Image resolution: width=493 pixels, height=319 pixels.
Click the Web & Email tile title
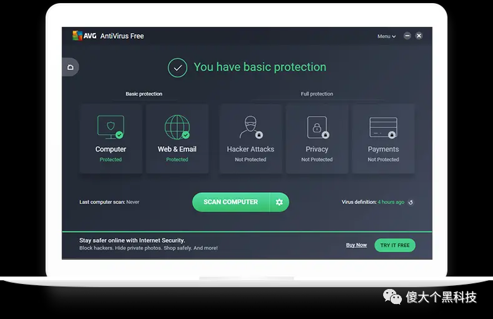click(177, 149)
